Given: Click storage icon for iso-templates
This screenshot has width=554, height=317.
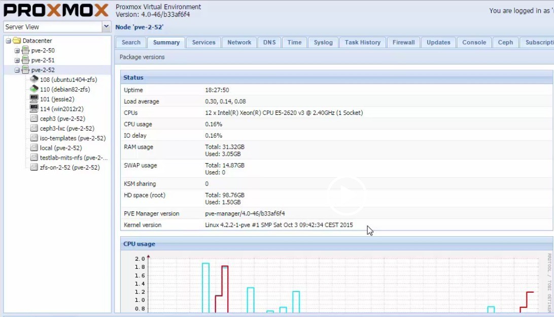Looking at the screenshot, I should point(34,138).
